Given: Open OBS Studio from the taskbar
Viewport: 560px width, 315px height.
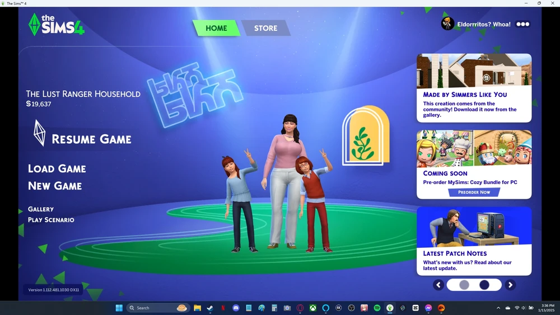Looking at the screenshot, I should point(352,308).
